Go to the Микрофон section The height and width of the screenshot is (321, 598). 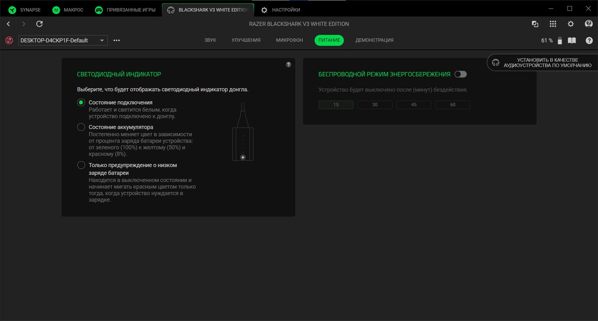[290, 40]
